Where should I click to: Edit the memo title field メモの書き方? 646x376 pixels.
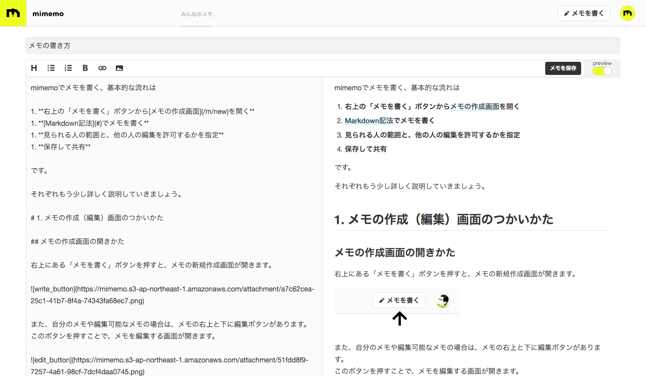pyautogui.click(x=323, y=46)
